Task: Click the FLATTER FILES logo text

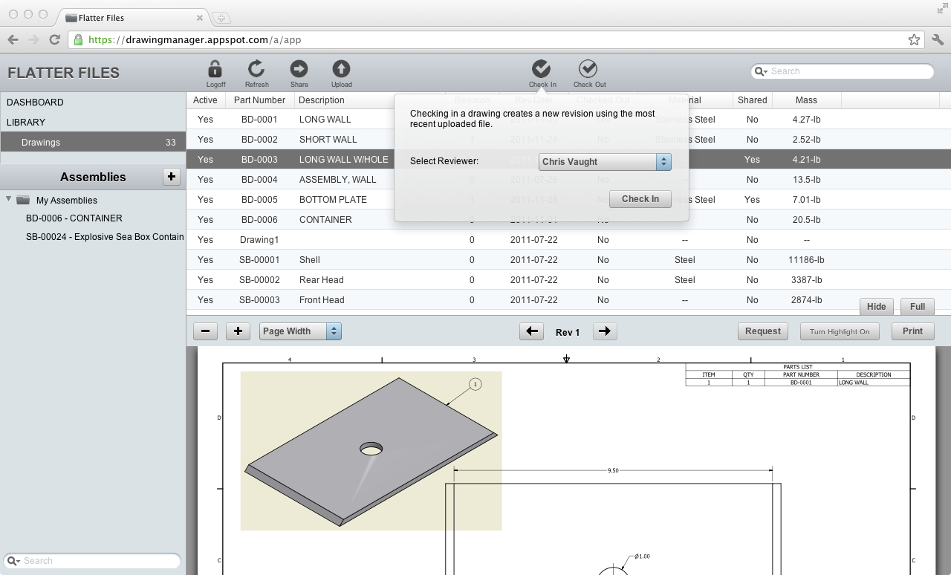Action: [64, 73]
